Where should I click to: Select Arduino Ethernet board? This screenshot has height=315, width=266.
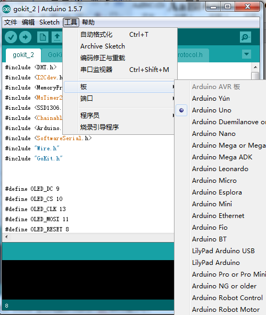pos(221,216)
